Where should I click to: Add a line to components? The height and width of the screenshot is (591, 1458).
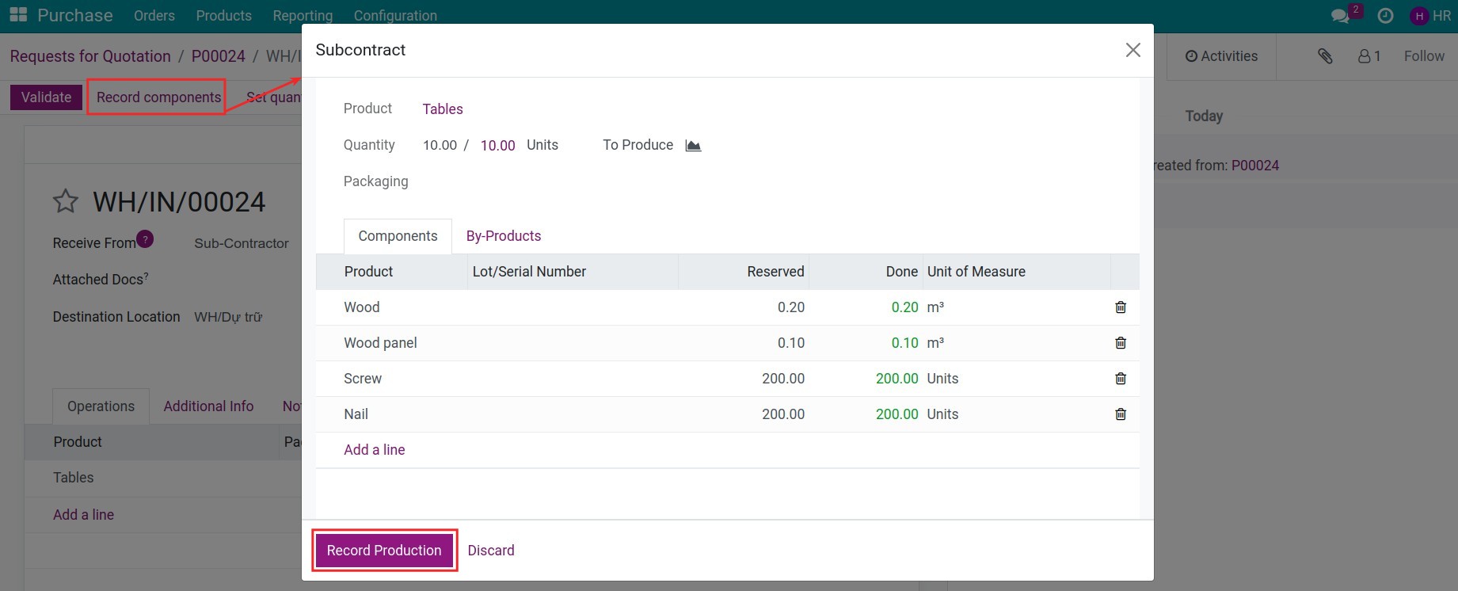375,450
